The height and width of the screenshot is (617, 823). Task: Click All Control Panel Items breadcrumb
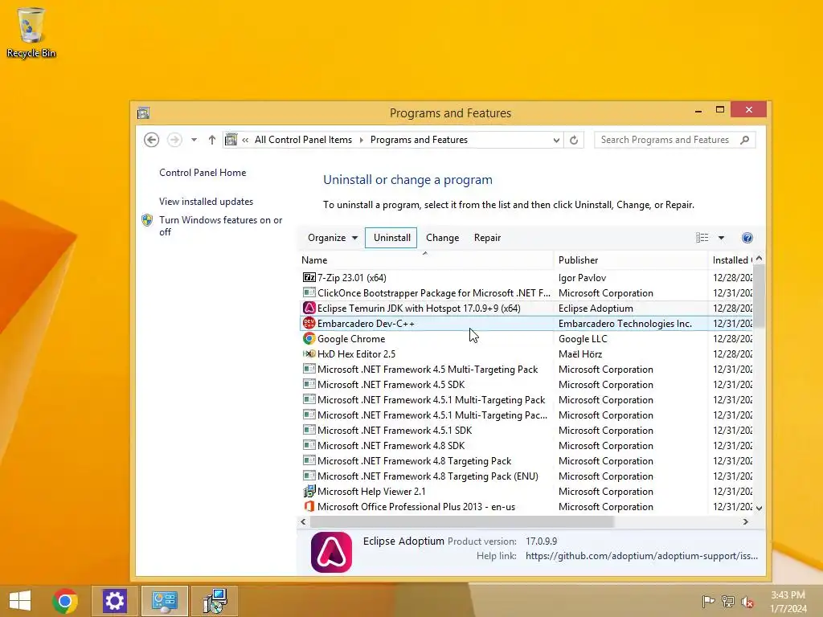(303, 140)
